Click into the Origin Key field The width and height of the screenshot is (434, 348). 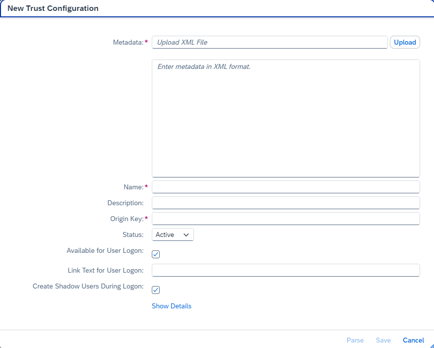tap(286, 219)
